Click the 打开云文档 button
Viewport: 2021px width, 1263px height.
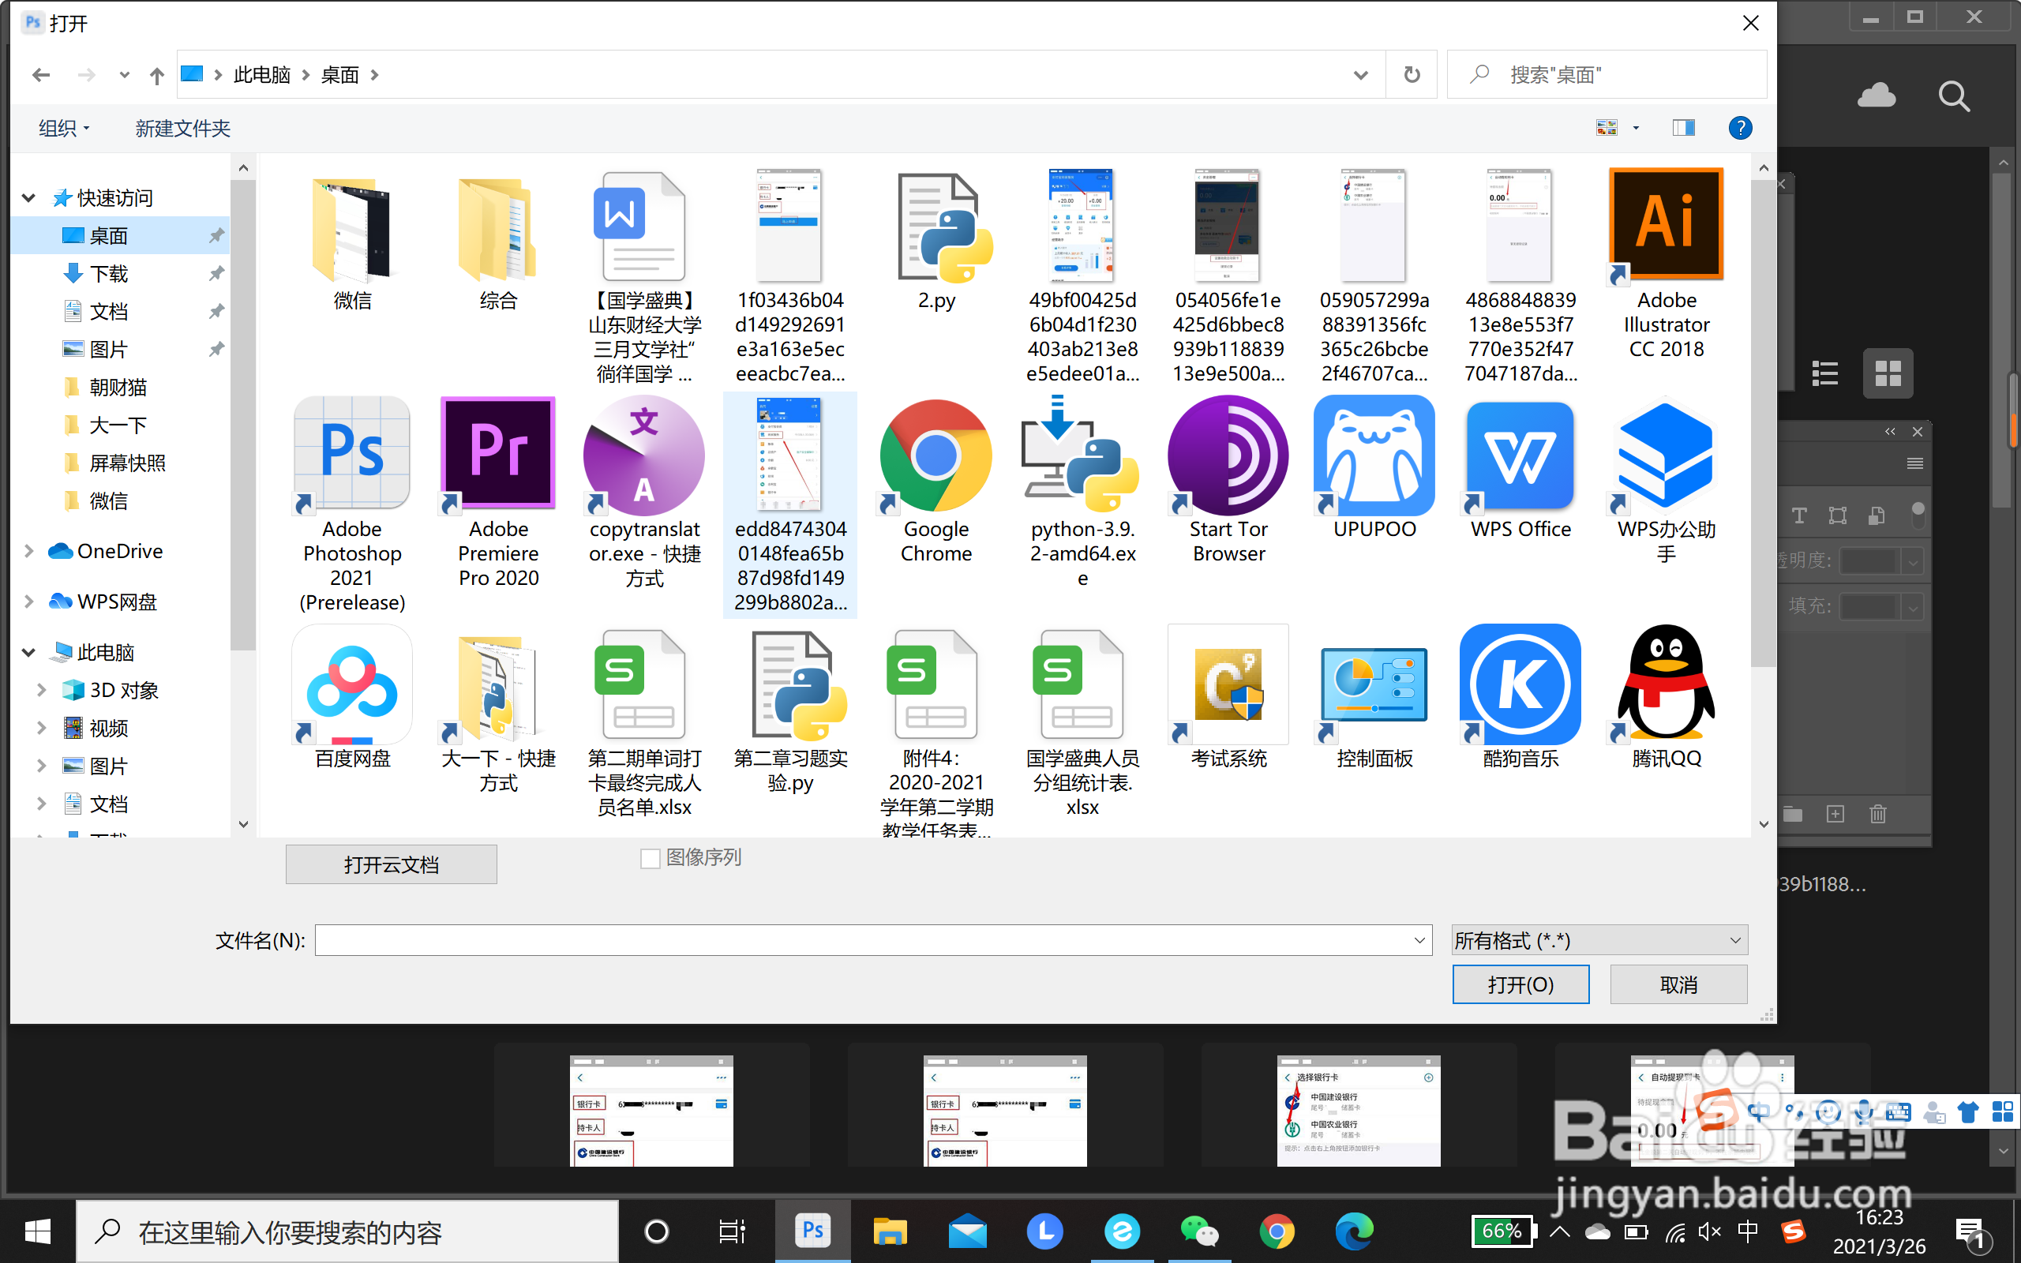click(391, 864)
